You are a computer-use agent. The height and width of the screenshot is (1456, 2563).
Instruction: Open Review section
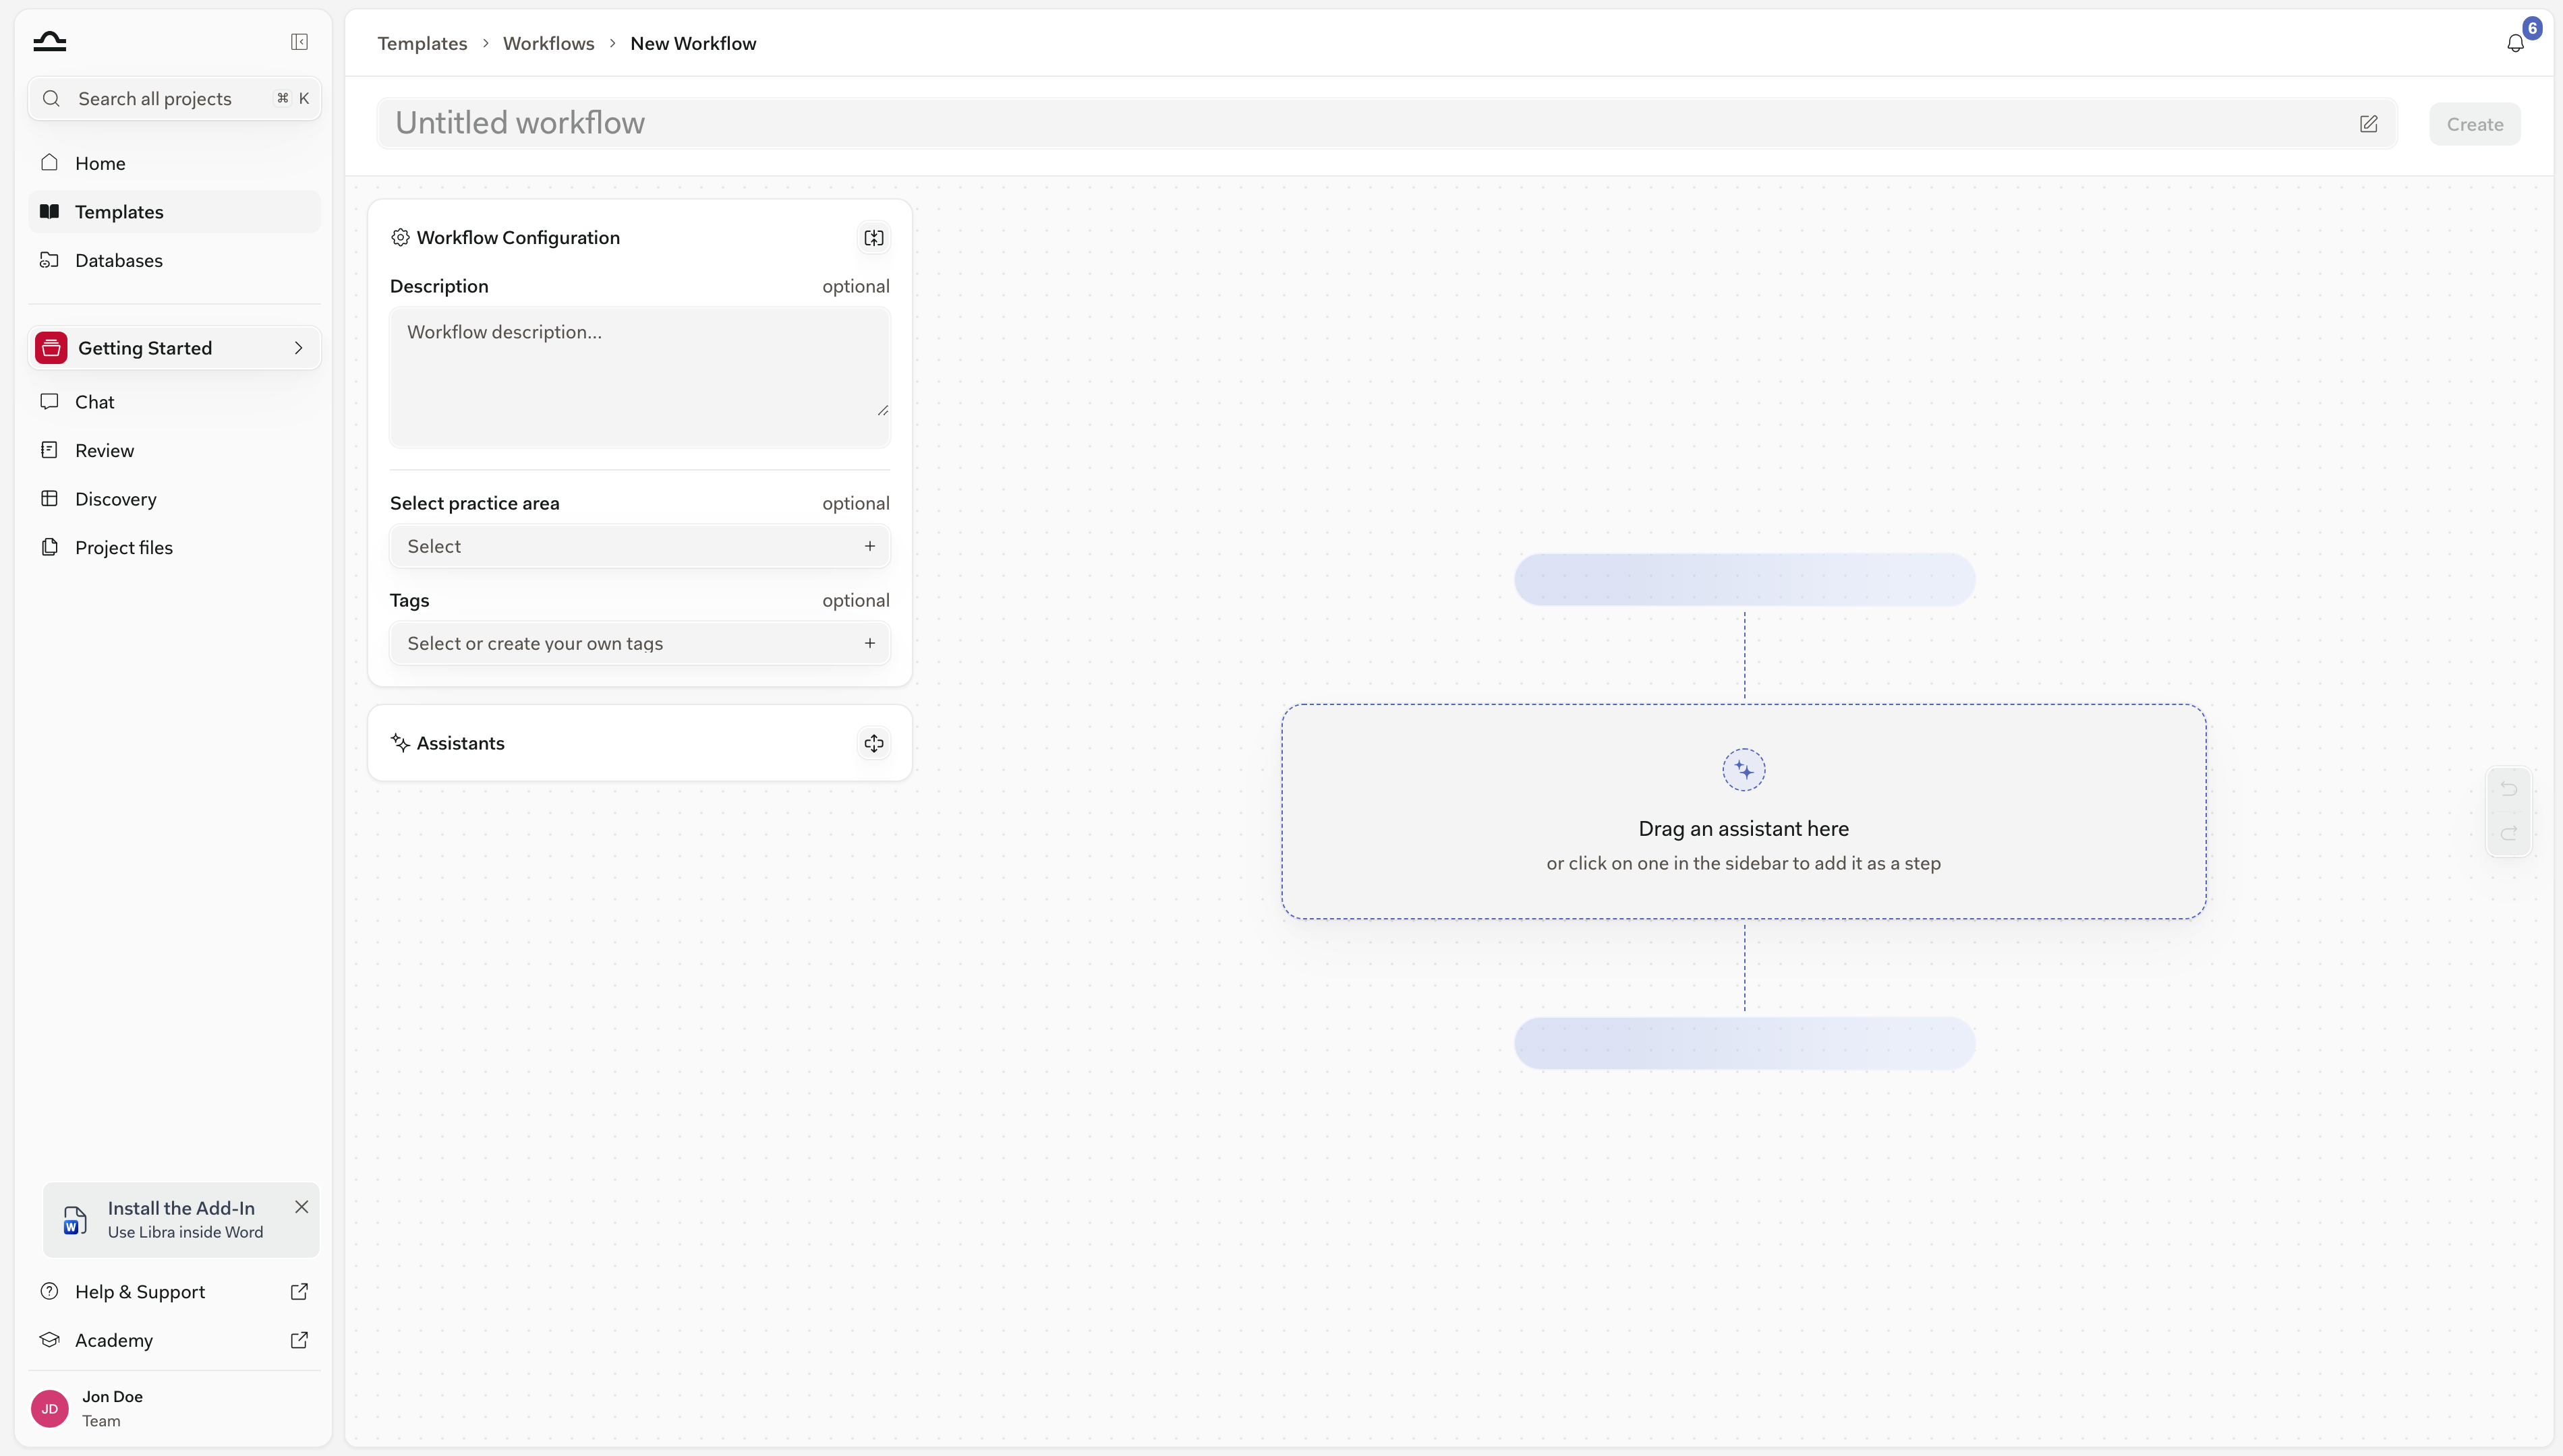174,450
